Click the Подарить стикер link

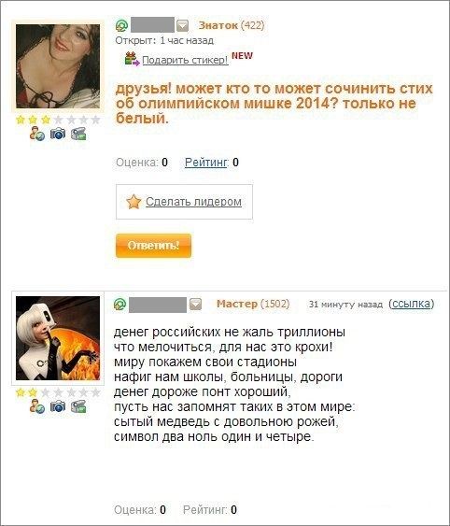pyautogui.click(x=185, y=60)
